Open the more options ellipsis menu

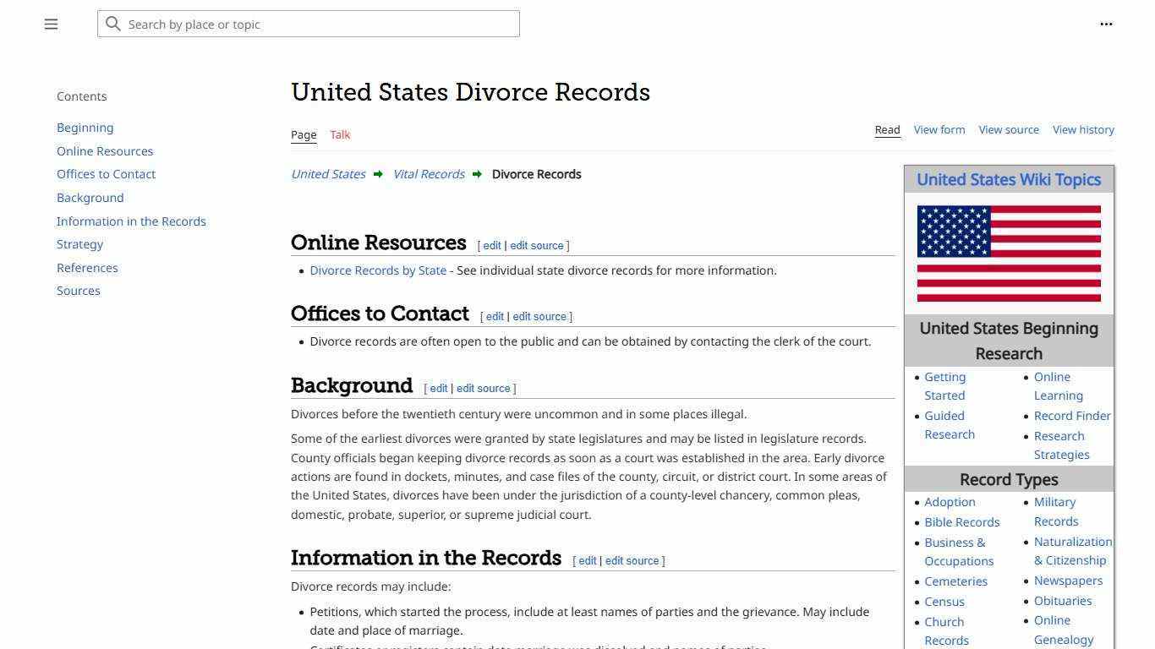coord(1106,24)
